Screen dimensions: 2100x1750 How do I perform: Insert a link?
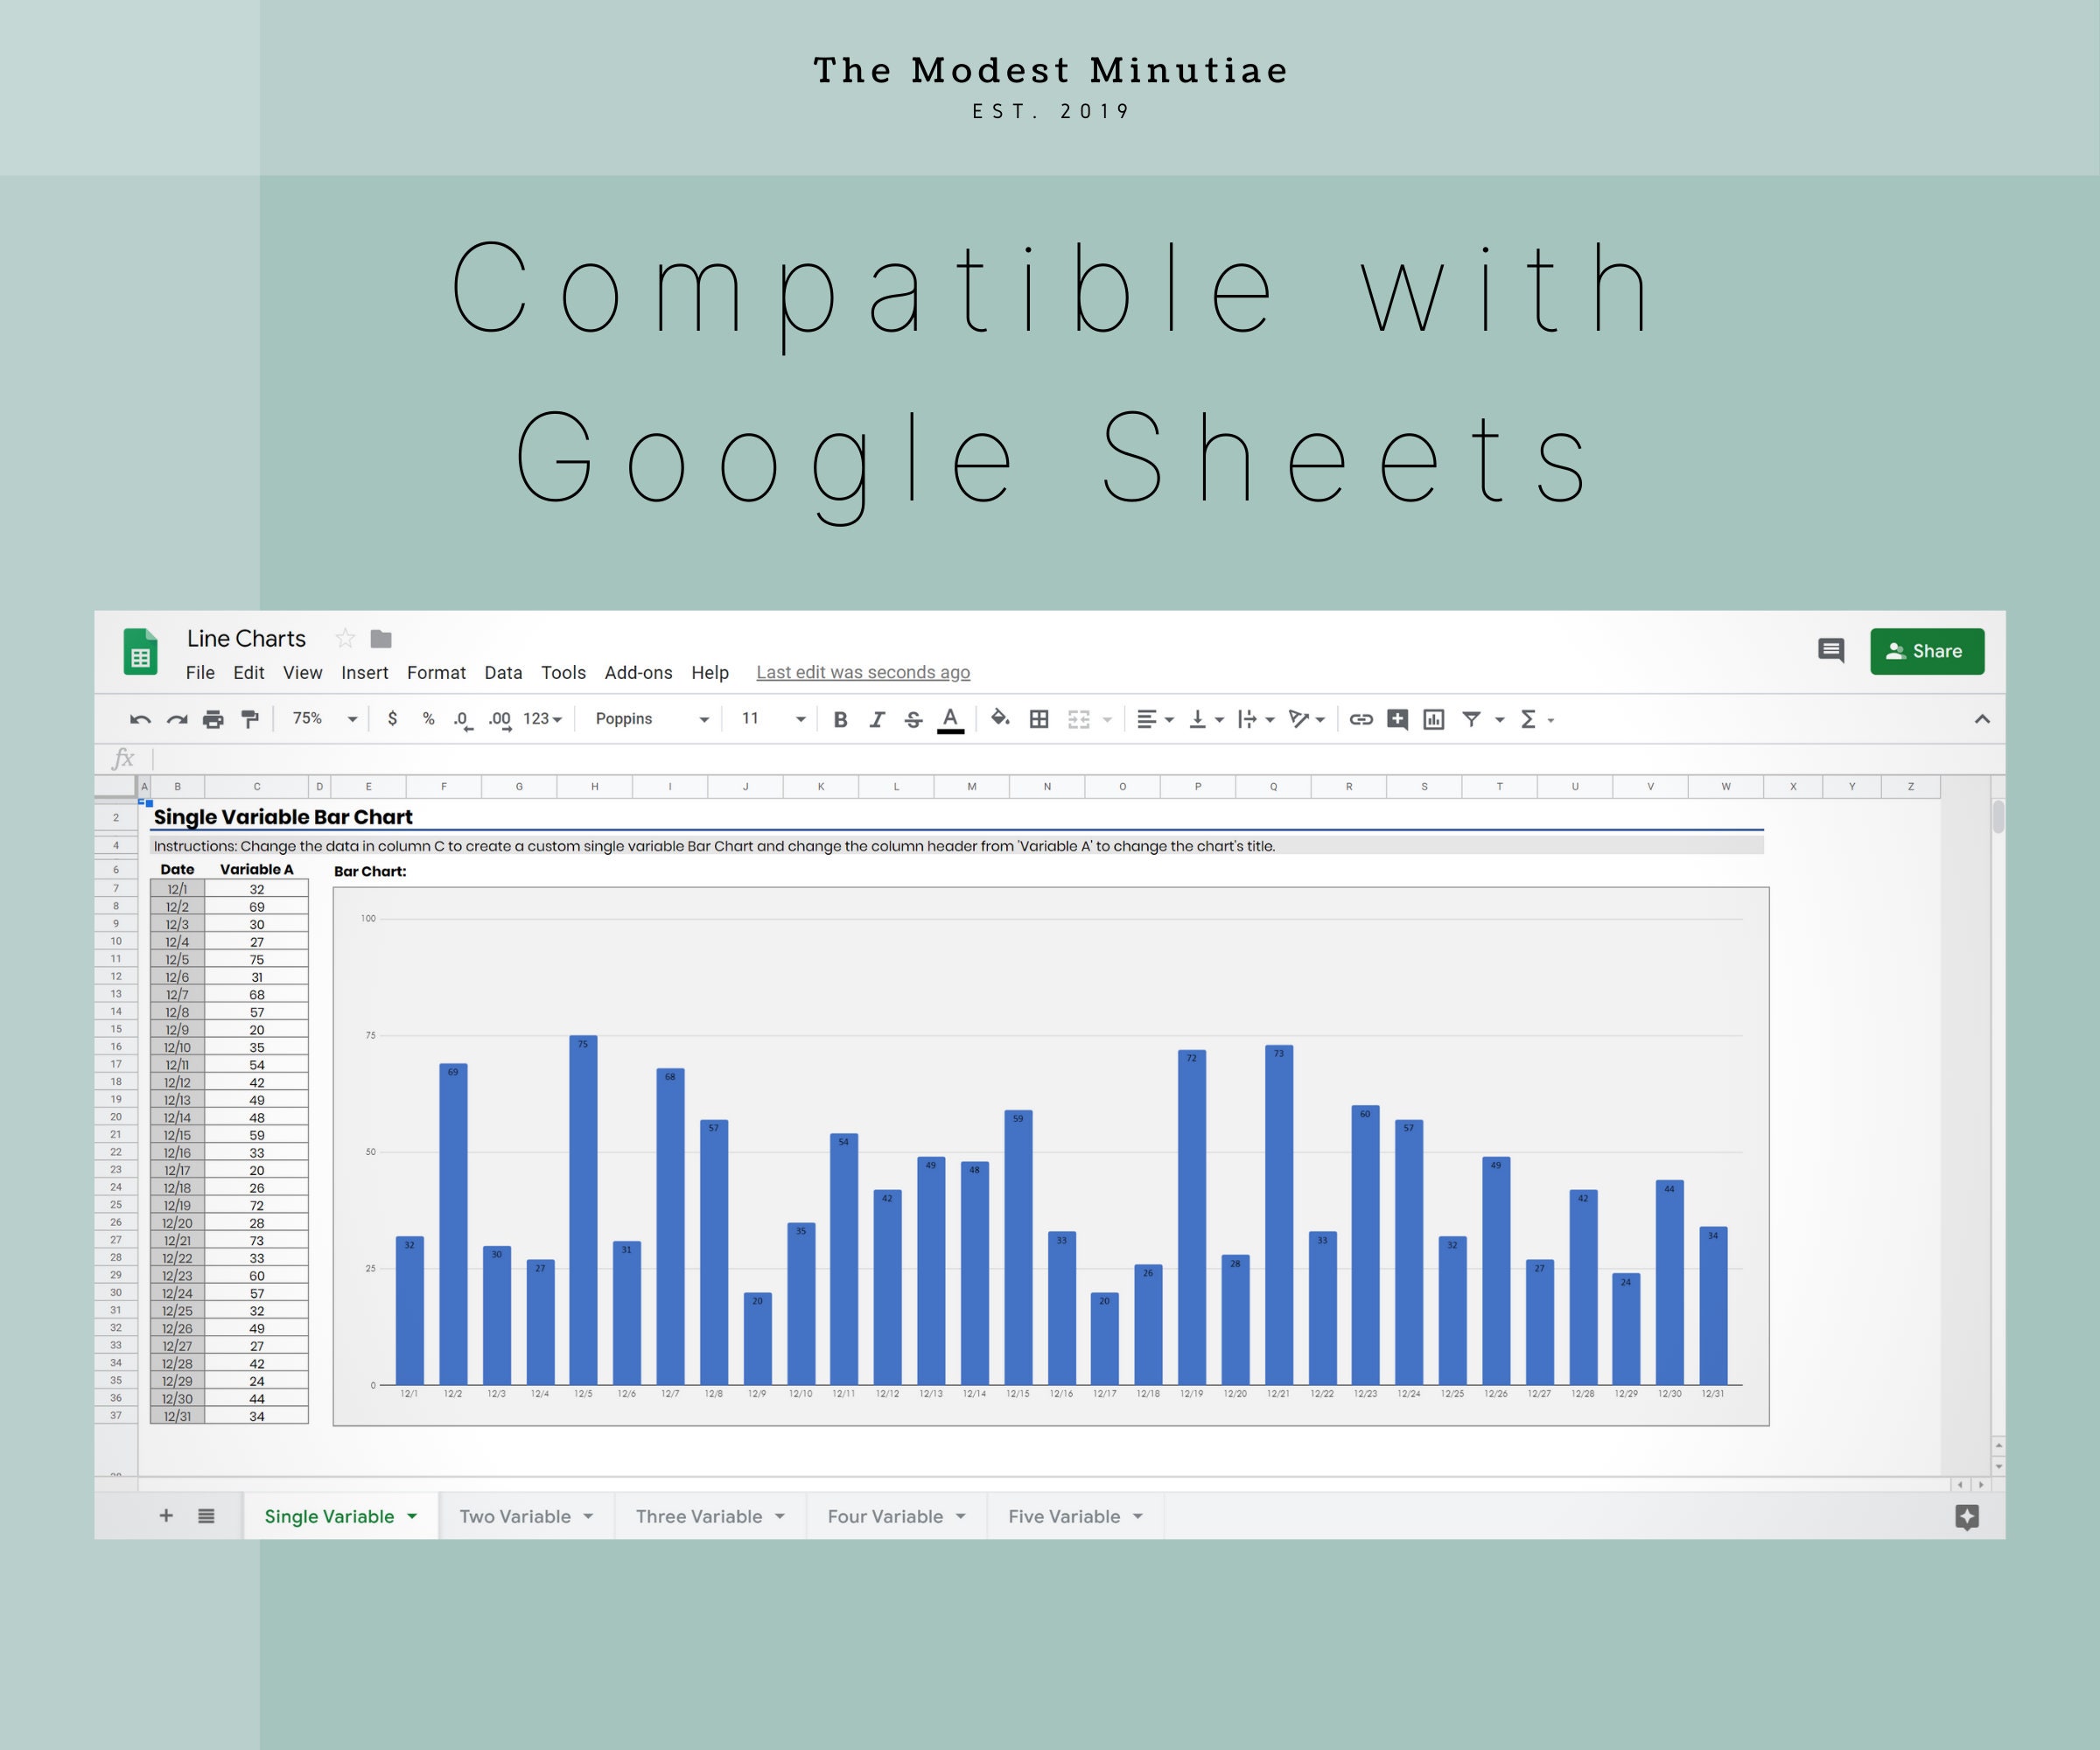tap(1360, 719)
